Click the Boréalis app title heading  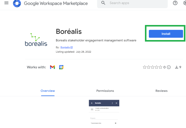(x=69, y=32)
